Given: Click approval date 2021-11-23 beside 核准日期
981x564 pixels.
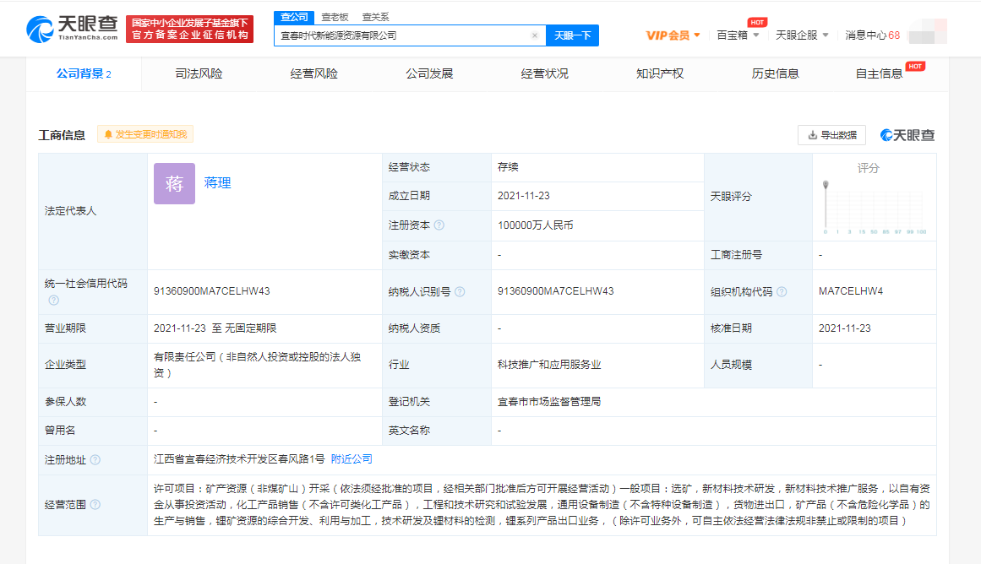Looking at the screenshot, I should (845, 328).
